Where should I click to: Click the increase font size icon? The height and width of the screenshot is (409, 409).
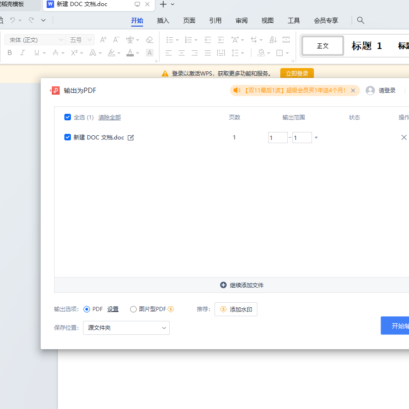coord(104,40)
